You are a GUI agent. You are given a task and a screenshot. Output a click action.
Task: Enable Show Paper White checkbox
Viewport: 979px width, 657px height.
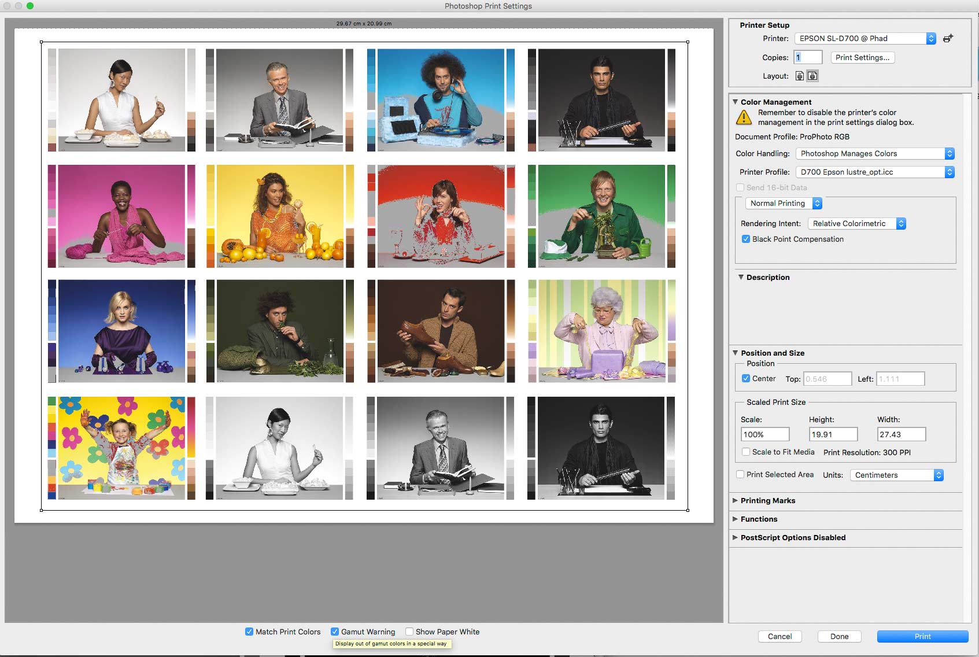point(409,632)
